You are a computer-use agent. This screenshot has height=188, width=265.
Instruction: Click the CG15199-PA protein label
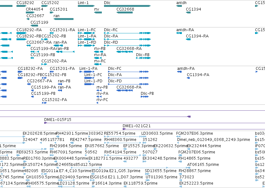(x=44, y=87)
